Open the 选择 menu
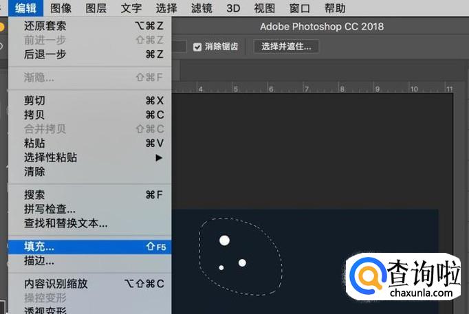The height and width of the screenshot is (314, 469). (x=166, y=8)
